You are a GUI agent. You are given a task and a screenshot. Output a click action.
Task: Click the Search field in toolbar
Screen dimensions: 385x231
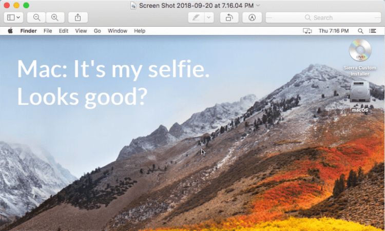tap(323, 17)
